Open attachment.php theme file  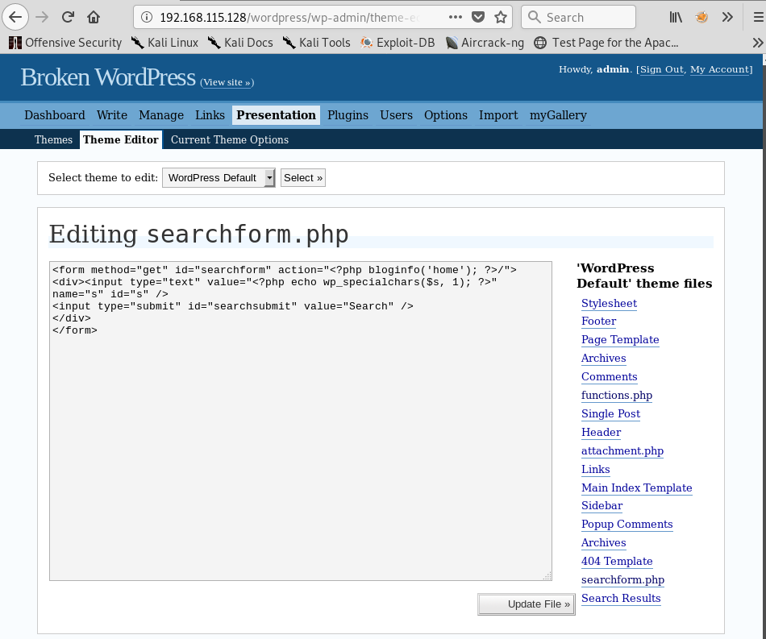click(622, 451)
